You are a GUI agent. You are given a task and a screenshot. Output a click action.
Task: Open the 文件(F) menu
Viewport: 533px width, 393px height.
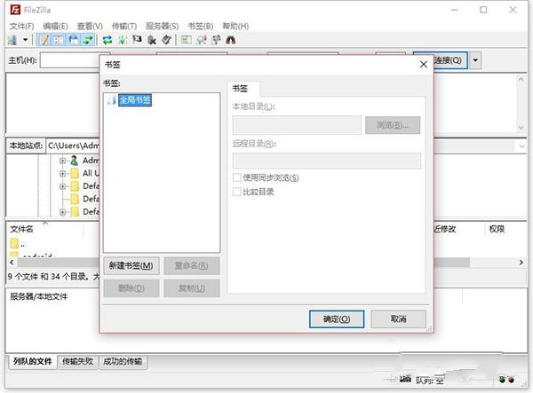click(x=21, y=26)
